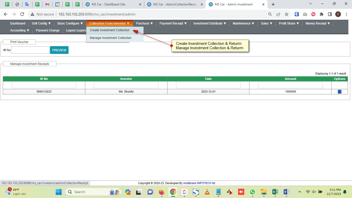The width and height of the screenshot is (352, 198).
Task: Click the Not secure site info
Action: (x=42, y=14)
